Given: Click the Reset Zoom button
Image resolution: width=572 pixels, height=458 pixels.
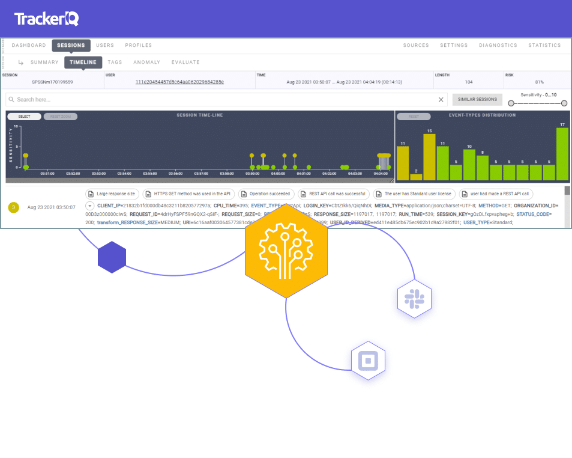Looking at the screenshot, I should click(x=61, y=117).
